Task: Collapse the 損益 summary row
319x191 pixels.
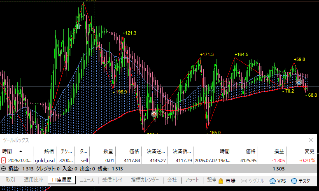Action: [x=3, y=169]
